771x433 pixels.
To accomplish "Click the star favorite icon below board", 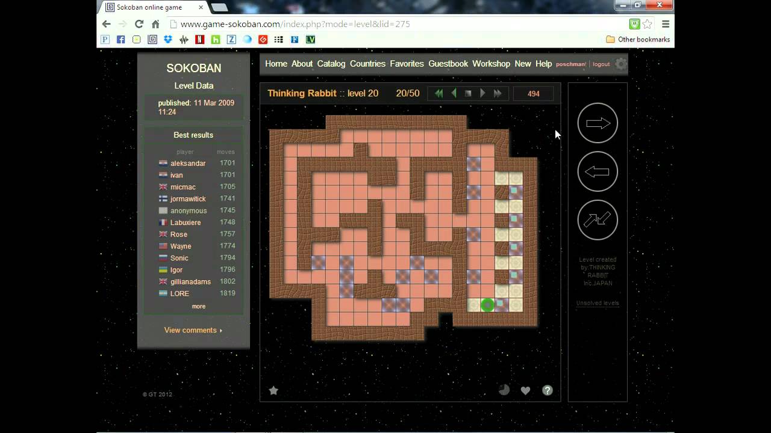I will [273, 390].
